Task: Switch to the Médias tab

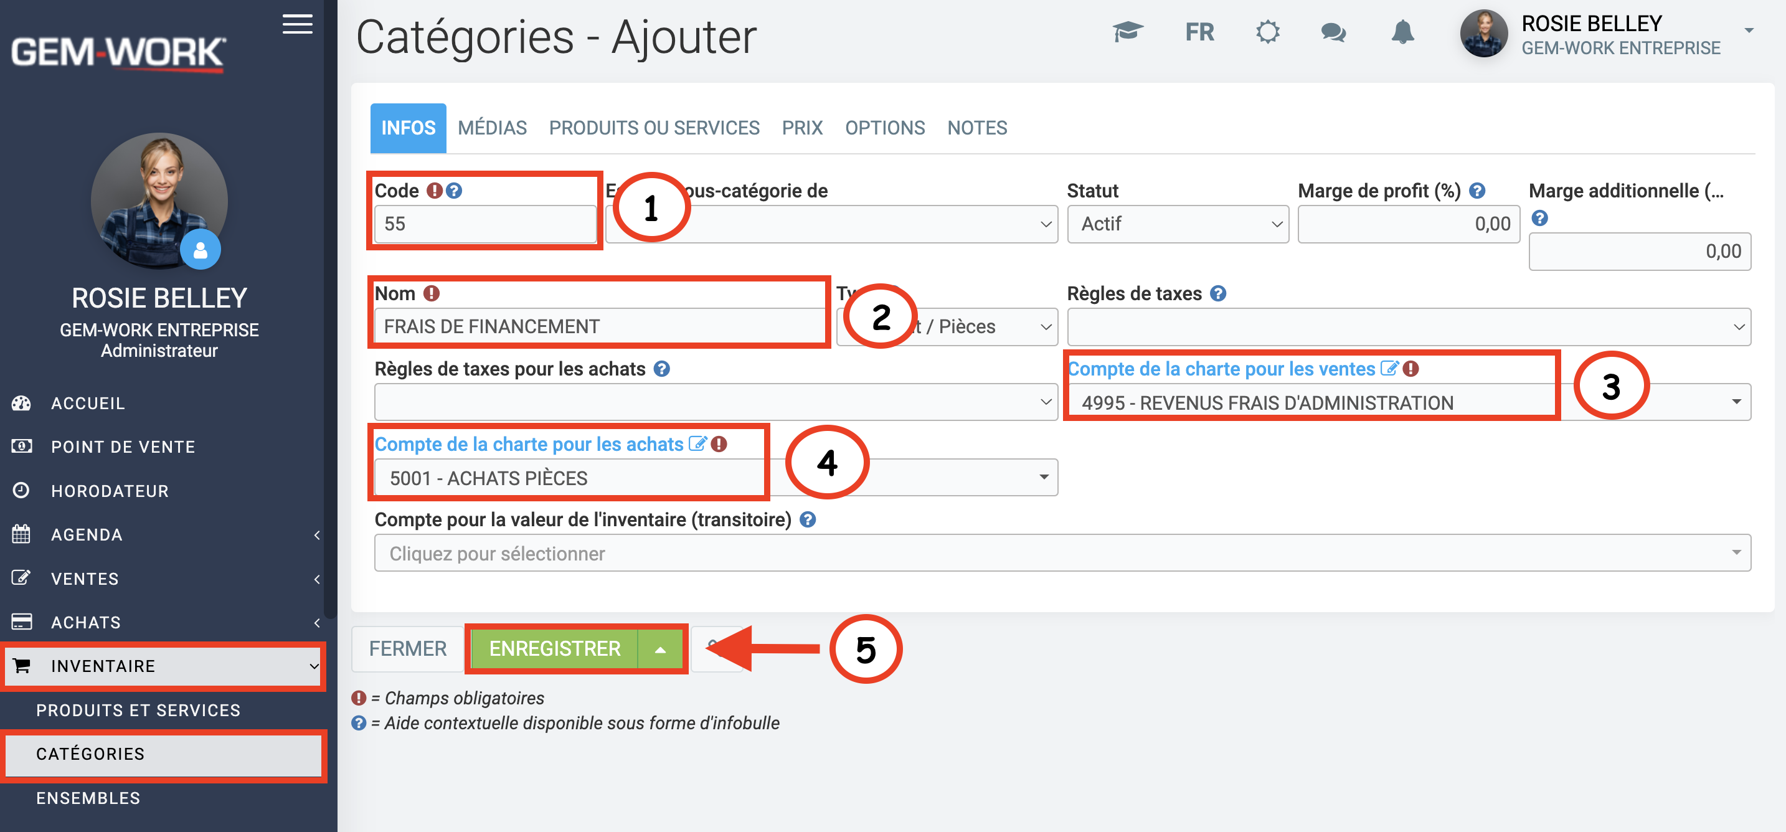Action: click(x=491, y=128)
